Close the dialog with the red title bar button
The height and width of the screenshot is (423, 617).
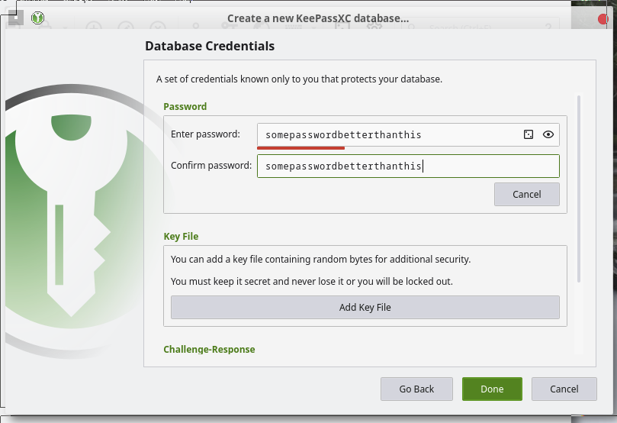pos(603,19)
